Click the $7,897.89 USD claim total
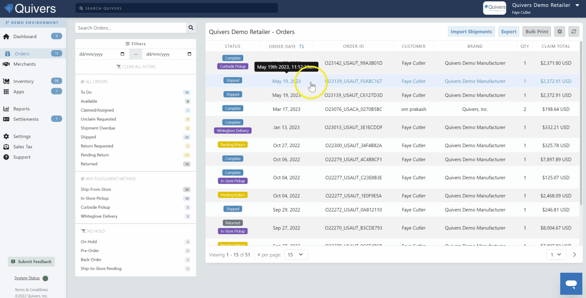The image size is (586, 298). (x=555, y=160)
